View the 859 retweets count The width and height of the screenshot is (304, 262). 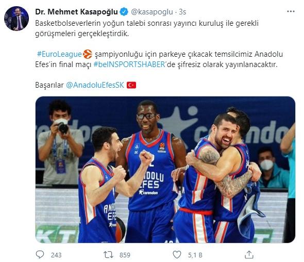coord(125,255)
